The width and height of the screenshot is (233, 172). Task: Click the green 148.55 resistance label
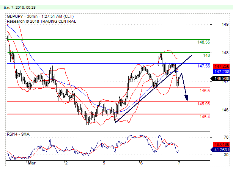[x=203, y=42]
